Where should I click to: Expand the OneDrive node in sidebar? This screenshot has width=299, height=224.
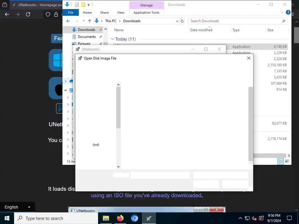pyautogui.click(x=66, y=81)
